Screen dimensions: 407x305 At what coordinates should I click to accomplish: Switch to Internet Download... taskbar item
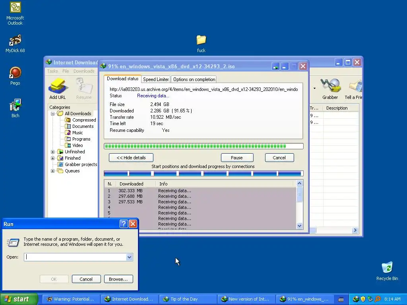[129, 299]
